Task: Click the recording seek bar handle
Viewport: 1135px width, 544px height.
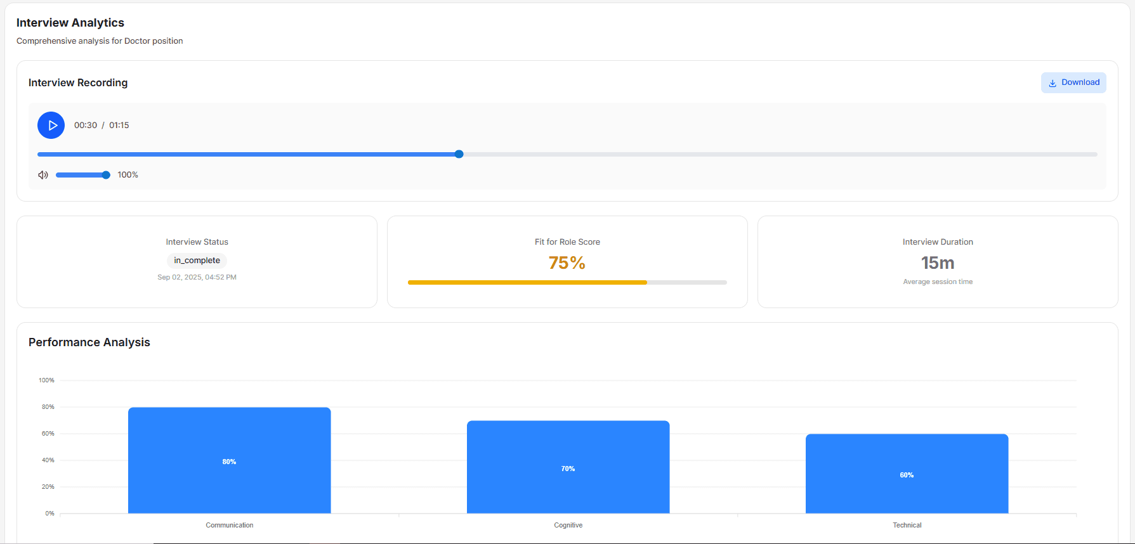Action: [x=459, y=154]
